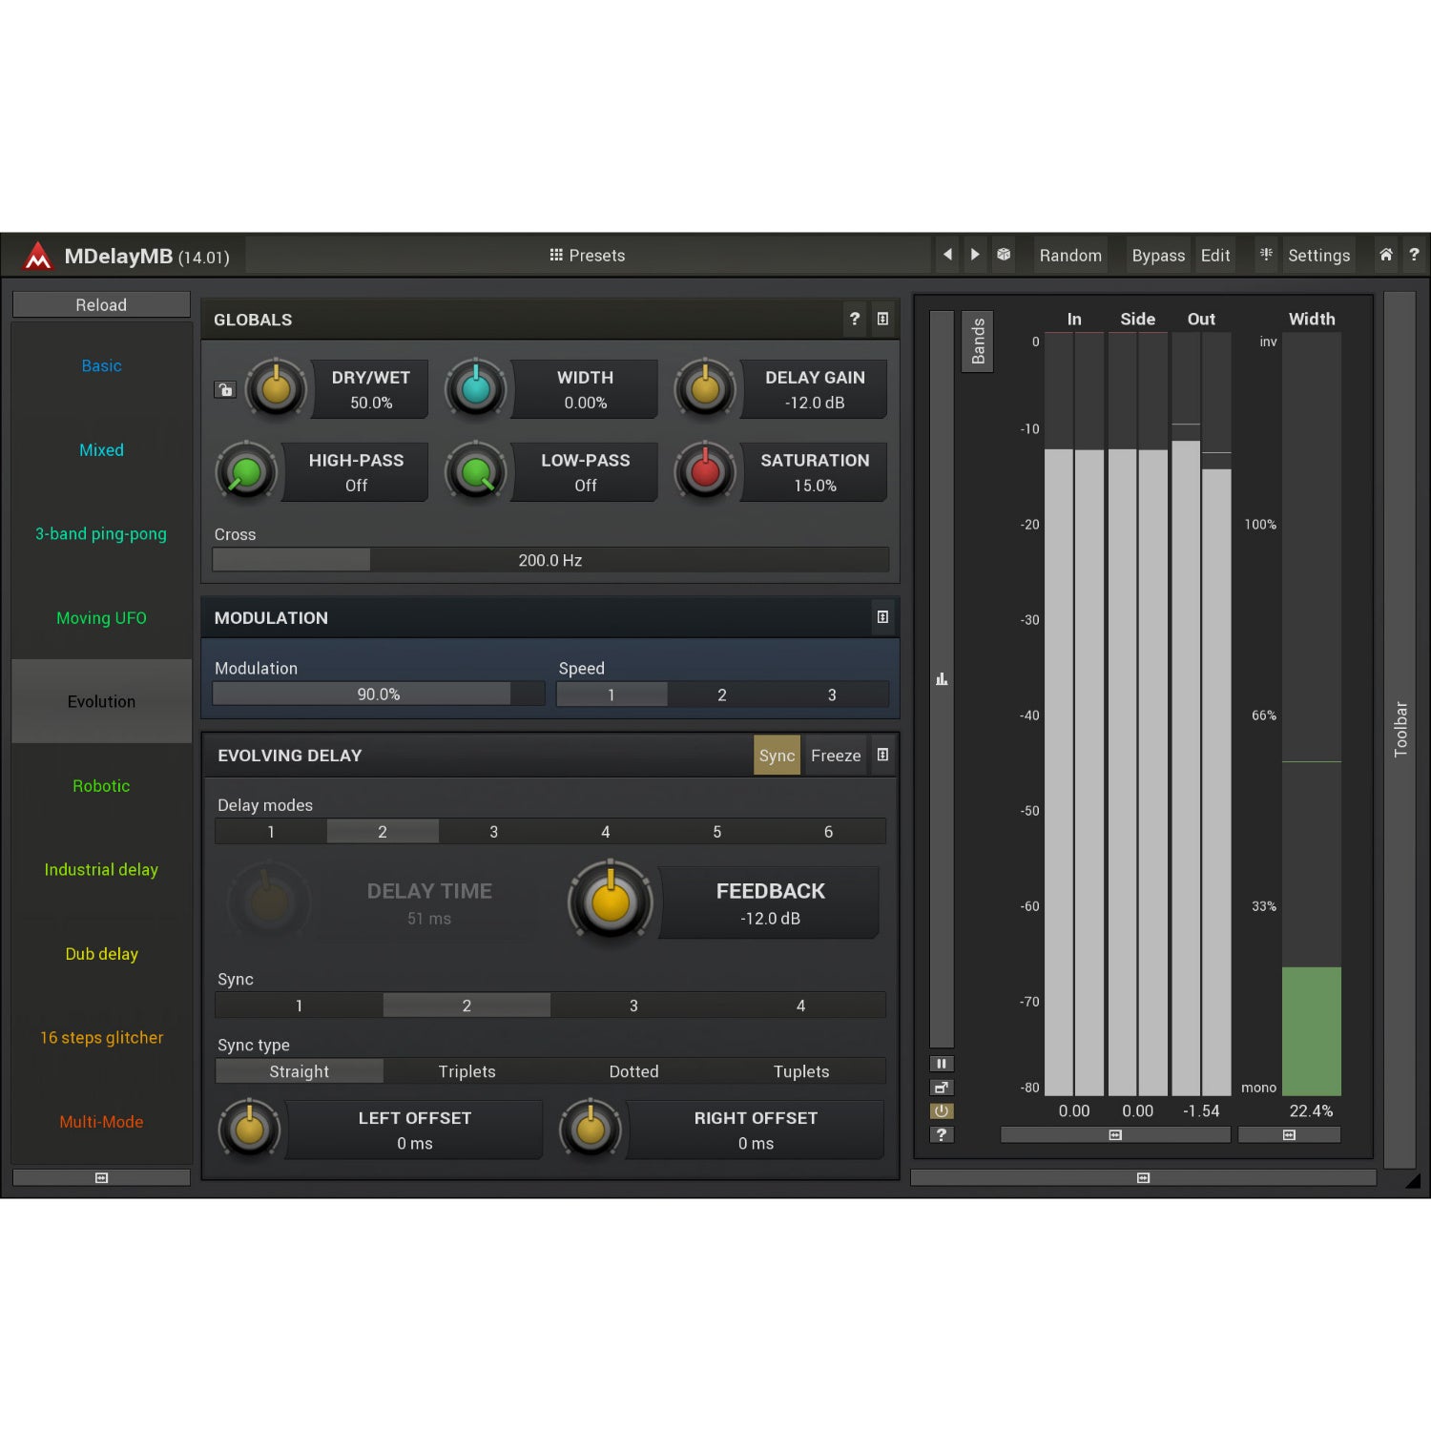
Task: Click the histogram icon beside the meters
Action: [942, 679]
